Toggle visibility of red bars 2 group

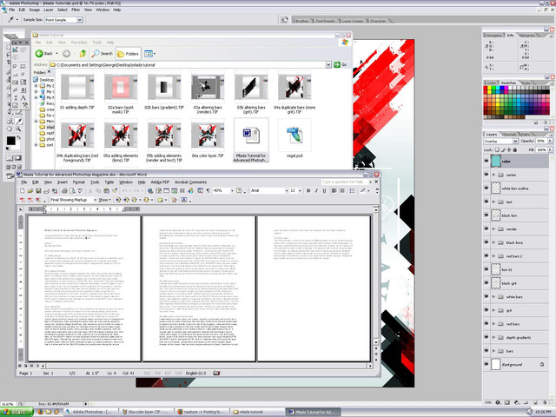point(486,255)
